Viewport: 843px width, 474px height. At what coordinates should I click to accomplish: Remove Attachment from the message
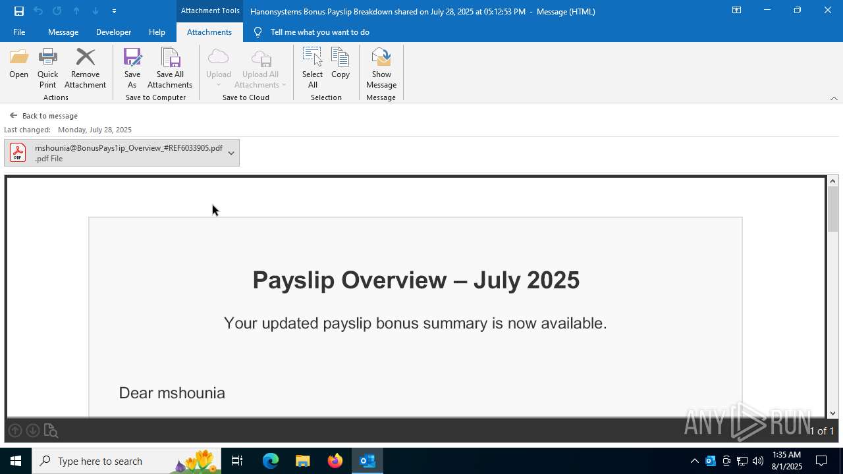coord(85,68)
